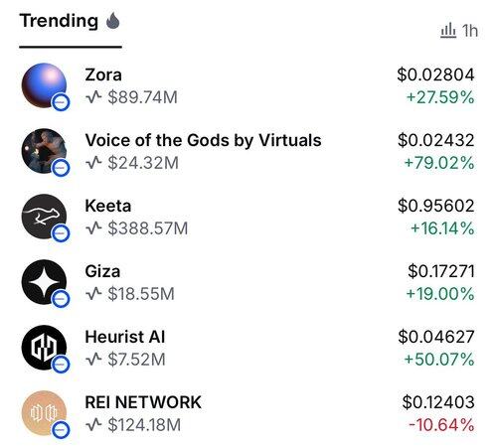Image resolution: width=497 pixels, height=447 pixels.
Task: Open the Giza star logo icon
Action: pyautogui.click(x=44, y=282)
